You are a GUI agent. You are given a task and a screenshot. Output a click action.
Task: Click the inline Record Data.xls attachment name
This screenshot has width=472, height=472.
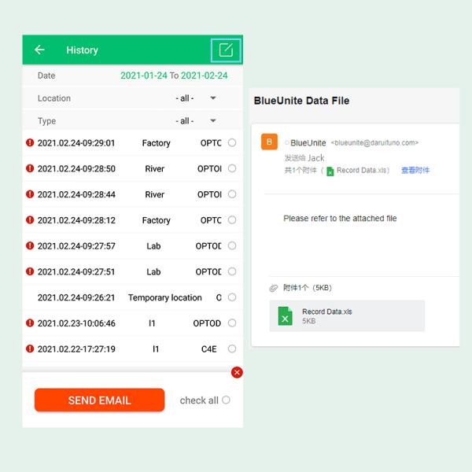tap(360, 171)
